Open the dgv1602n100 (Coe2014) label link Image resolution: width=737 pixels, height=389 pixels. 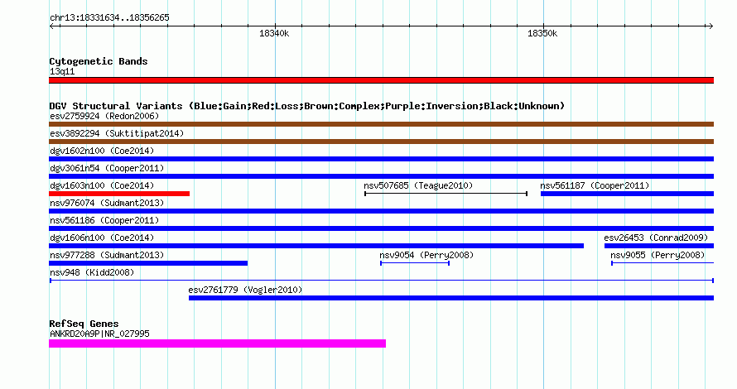(x=102, y=151)
